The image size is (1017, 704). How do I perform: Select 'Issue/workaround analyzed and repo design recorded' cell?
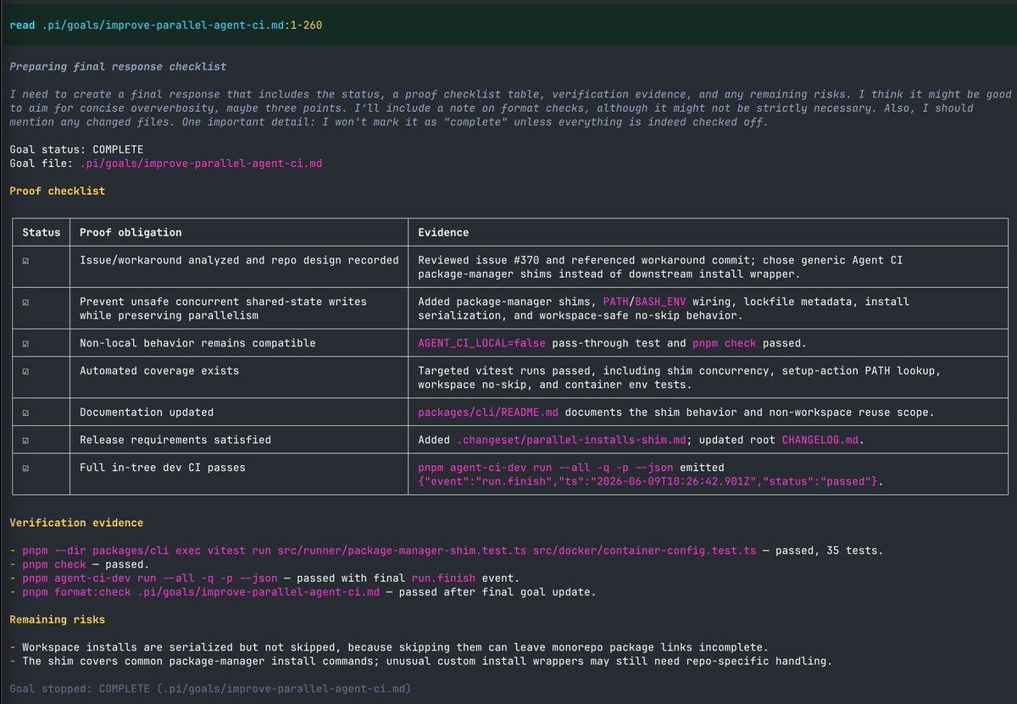pos(239,260)
